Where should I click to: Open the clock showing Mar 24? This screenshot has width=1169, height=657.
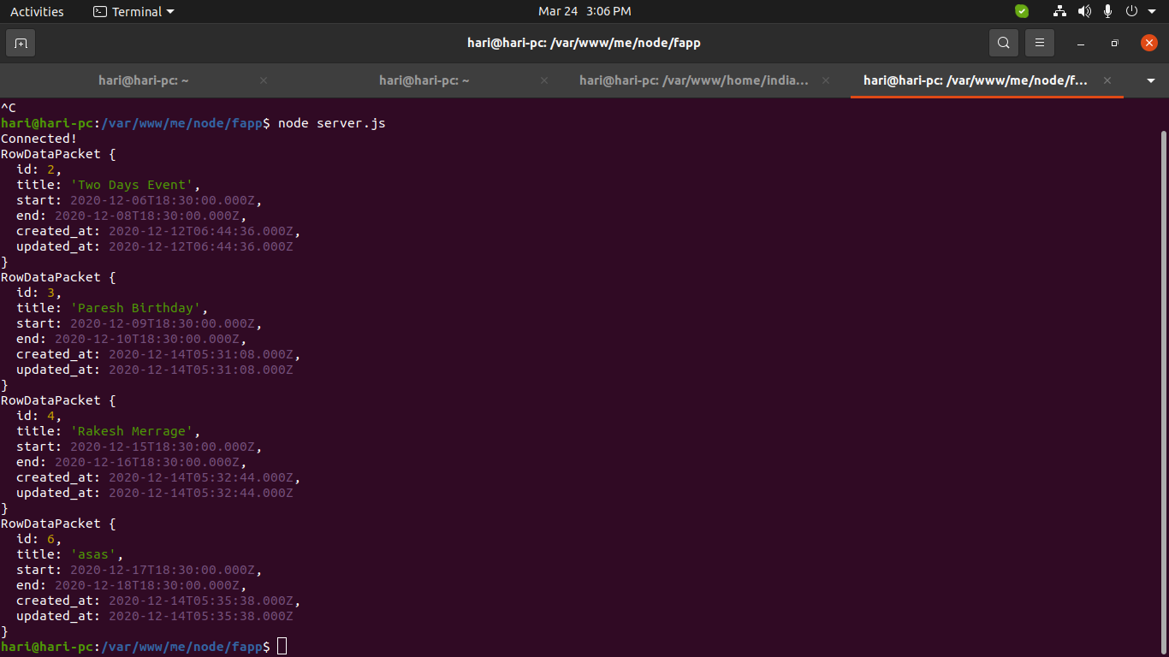(x=584, y=11)
